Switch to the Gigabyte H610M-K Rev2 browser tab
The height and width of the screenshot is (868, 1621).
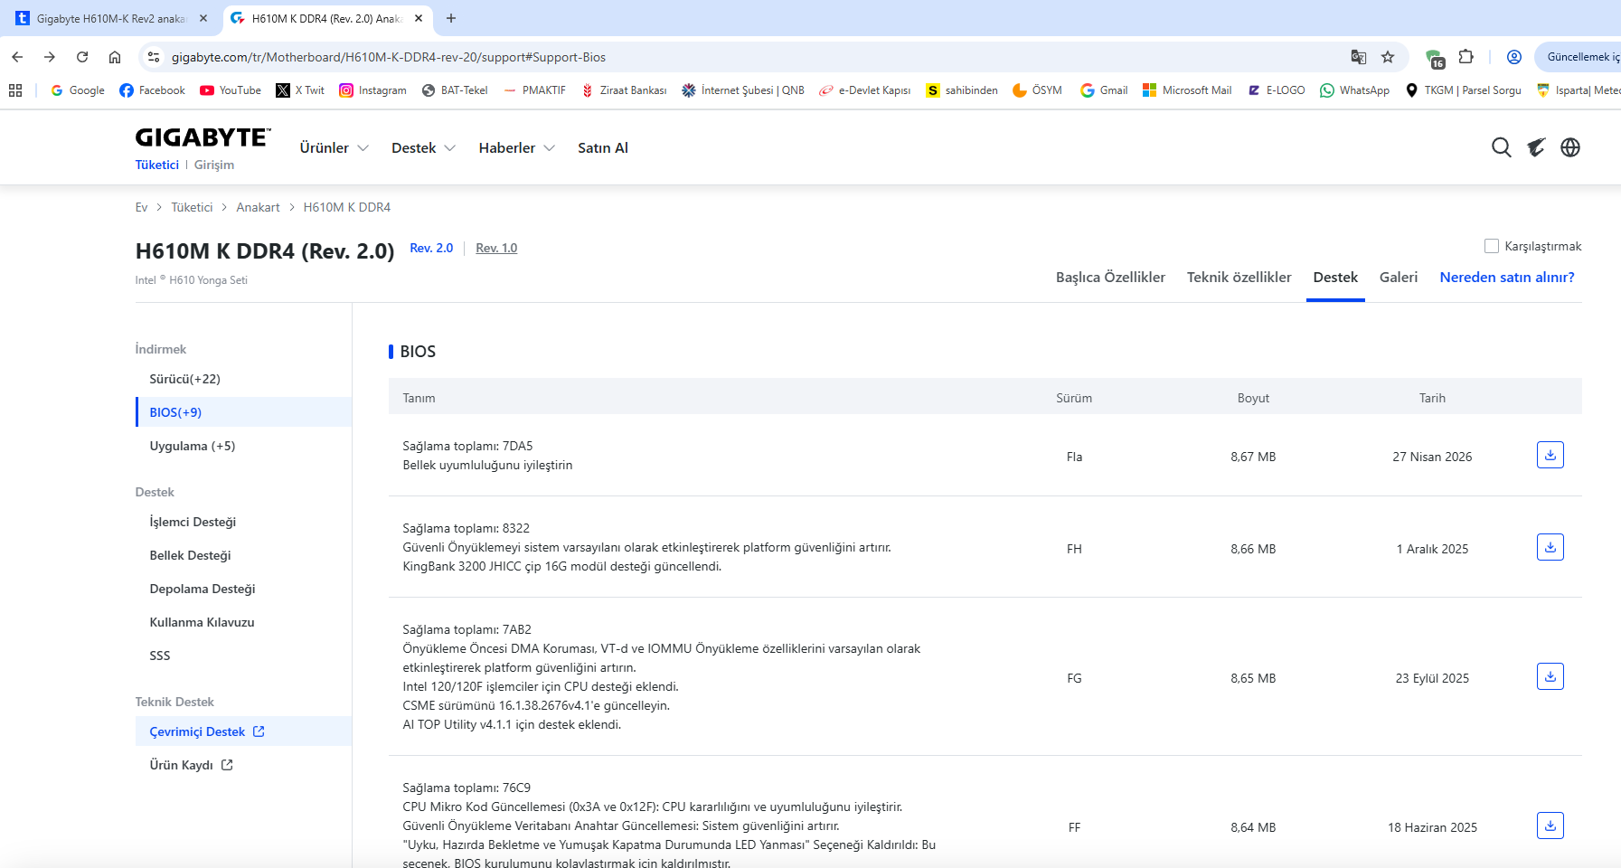tap(110, 18)
